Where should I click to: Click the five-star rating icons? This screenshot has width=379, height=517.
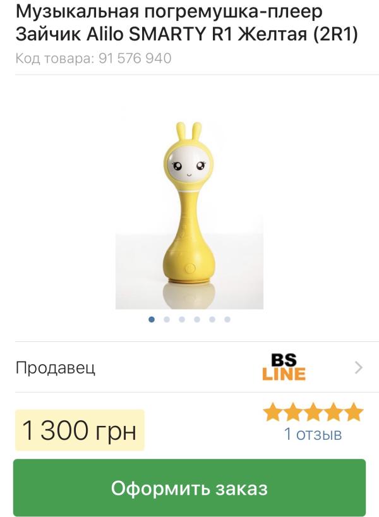pyautogui.click(x=313, y=412)
